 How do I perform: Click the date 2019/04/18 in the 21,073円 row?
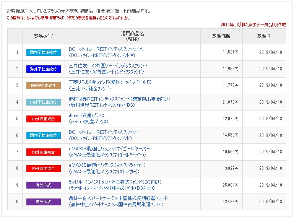point(271,102)
